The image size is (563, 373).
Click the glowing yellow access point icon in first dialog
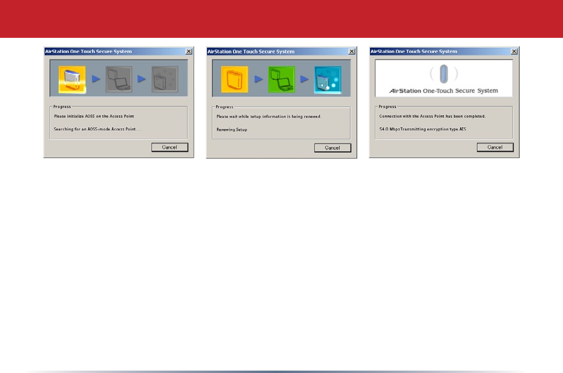click(72, 80)
